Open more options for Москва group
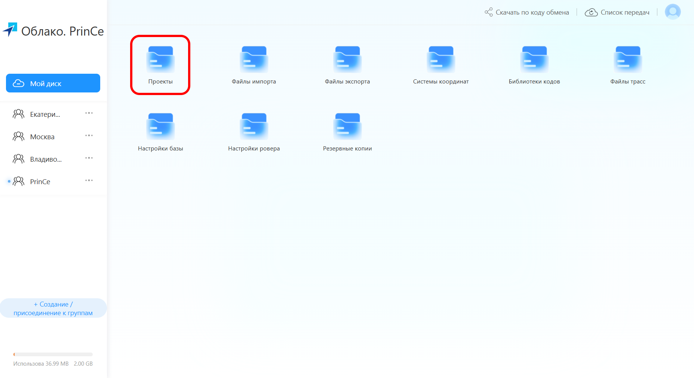Image resolution: width=694 pixels, height=378 pixels. (x=89, y=135)
